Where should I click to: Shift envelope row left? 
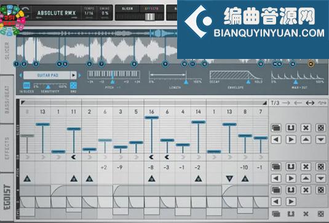coord(276,201)
